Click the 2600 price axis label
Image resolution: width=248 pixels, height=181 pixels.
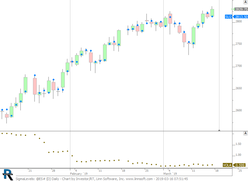tap(239, 110)
